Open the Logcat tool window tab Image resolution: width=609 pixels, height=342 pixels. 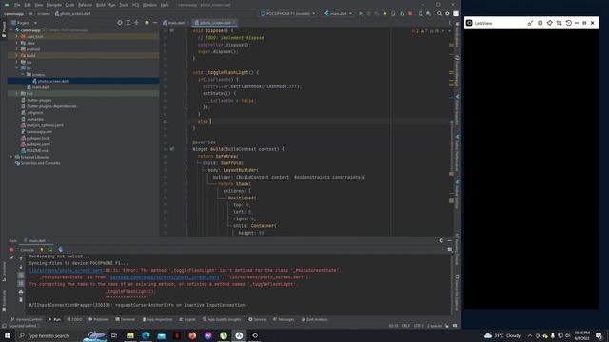(x=187, y=319)
